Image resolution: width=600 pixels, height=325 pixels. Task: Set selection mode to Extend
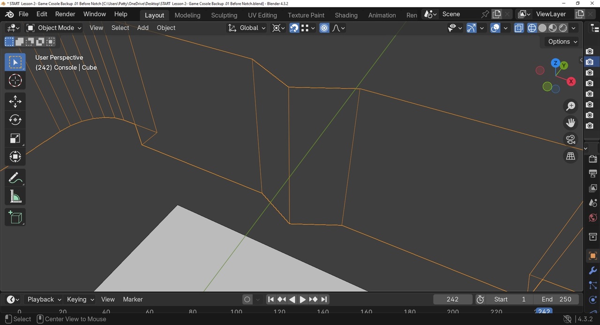20,42
